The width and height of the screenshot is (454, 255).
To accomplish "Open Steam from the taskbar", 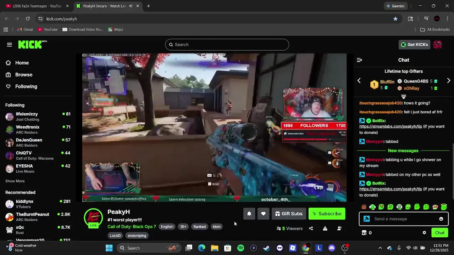I will pos(266,248).
